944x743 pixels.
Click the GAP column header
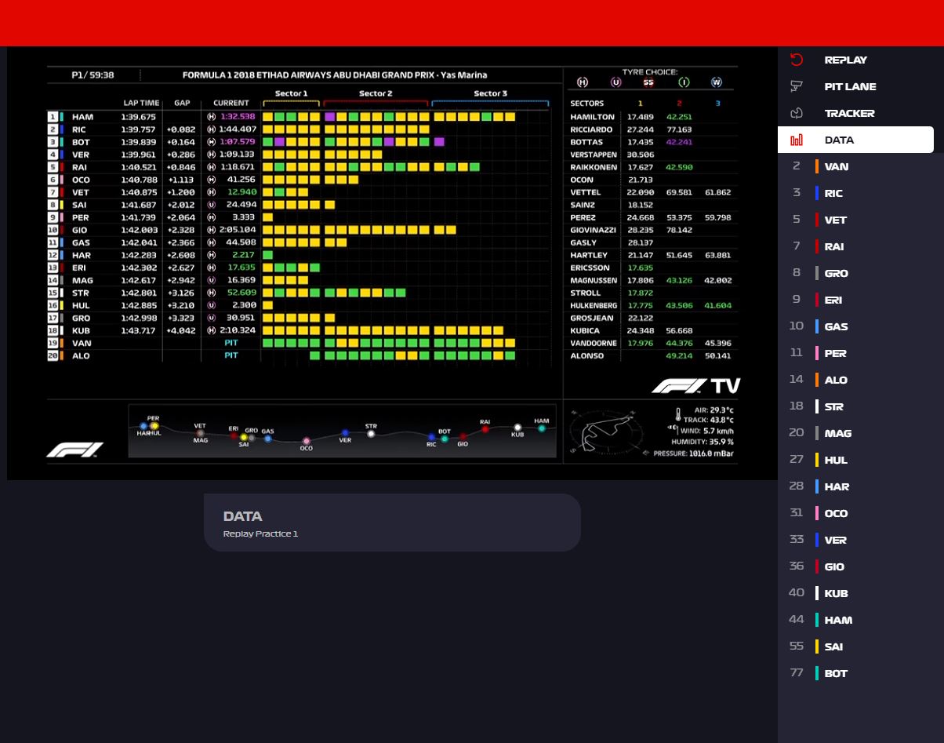pos(182,103)
